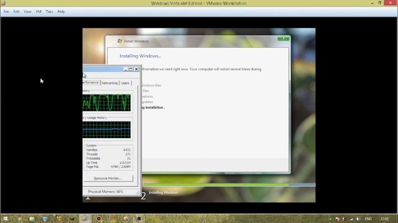Switch to the Users tab in Task Manager
The image size is (398, 223).
click(125, 83)
